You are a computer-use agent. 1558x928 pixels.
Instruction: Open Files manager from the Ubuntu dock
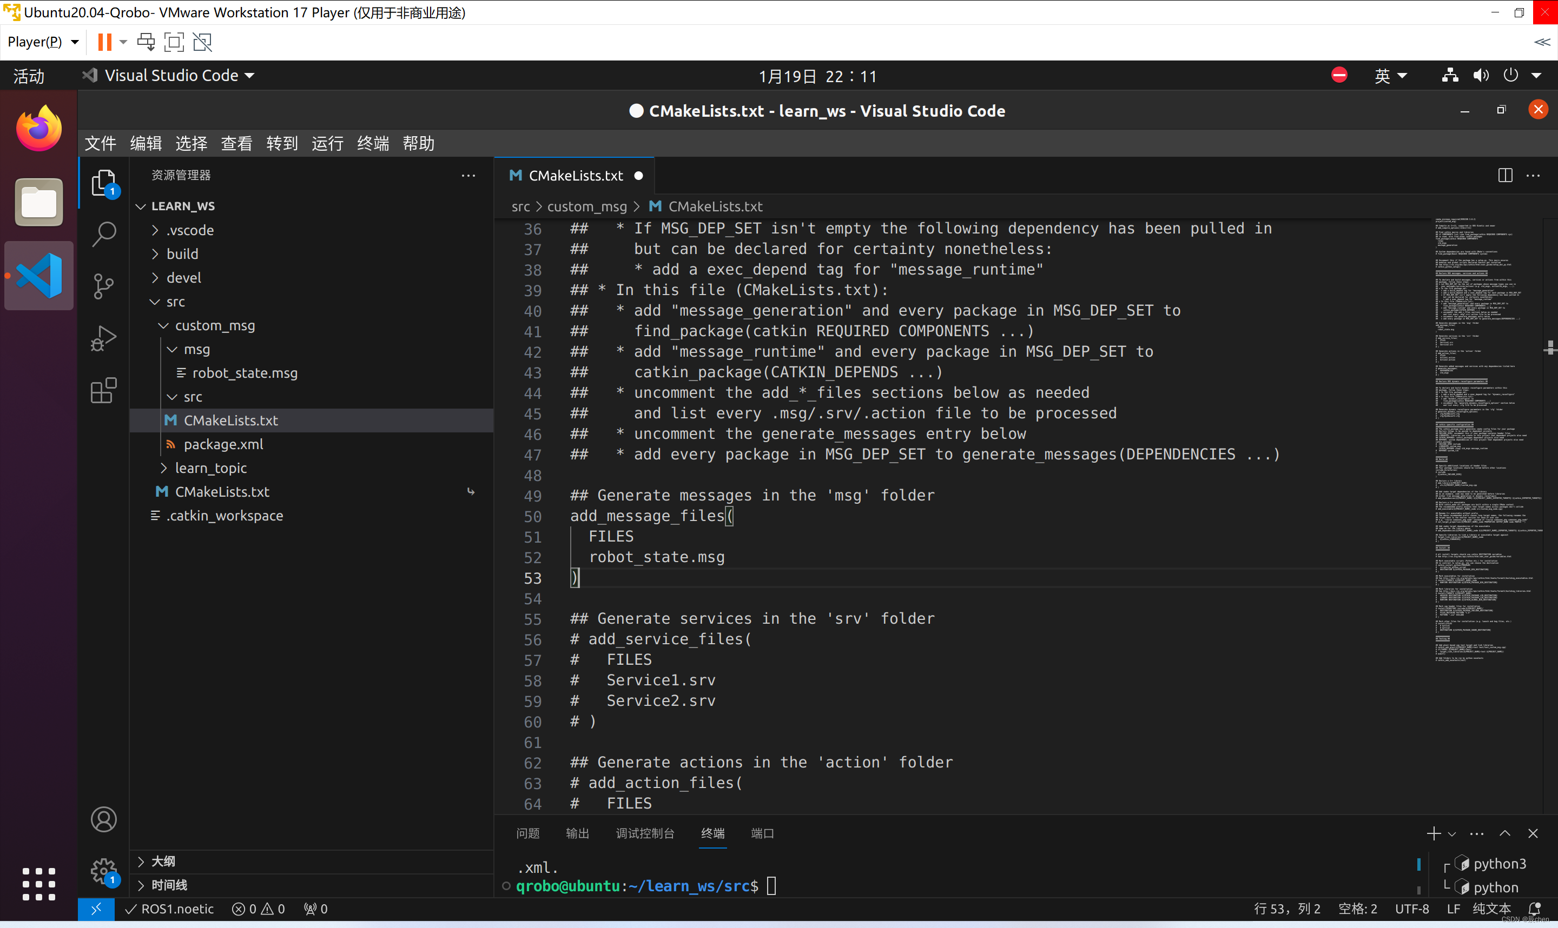pyautogui.click(x=39, y=202)
